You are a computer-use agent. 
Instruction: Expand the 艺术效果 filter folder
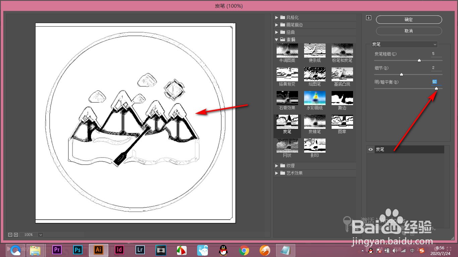(x=277, y=173)
